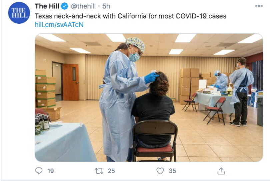Open The Hill's round profile avatar
The width and height of the screenshot is (270, 181).
(19, 13)
